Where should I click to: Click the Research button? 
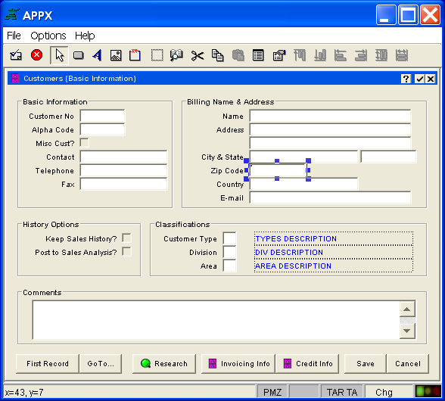tap(164, 363)
